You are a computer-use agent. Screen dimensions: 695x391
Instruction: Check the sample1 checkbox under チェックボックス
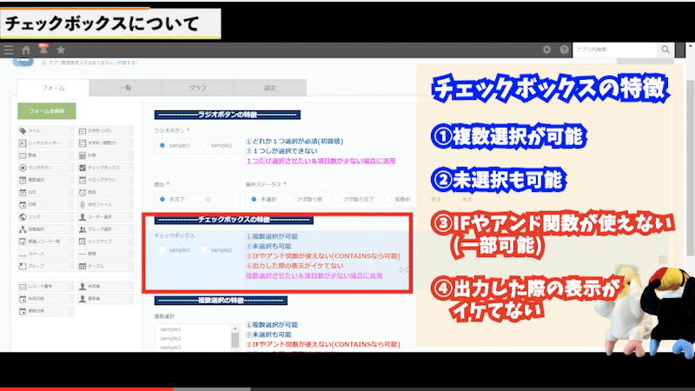click(x=163, y=250)
